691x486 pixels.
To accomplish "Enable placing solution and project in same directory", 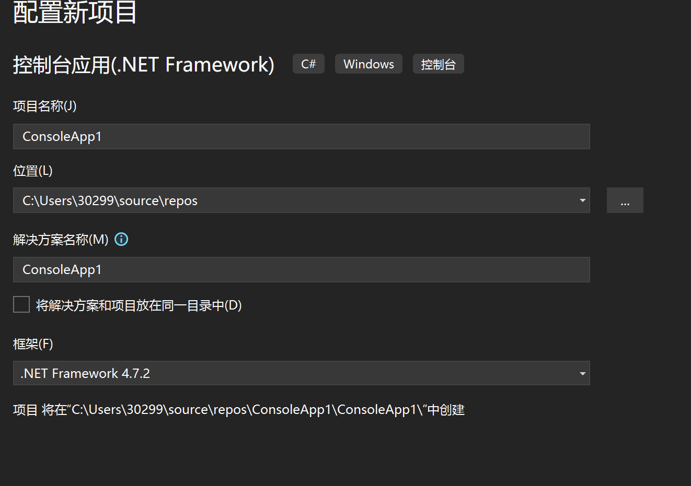I will (21, 304).
